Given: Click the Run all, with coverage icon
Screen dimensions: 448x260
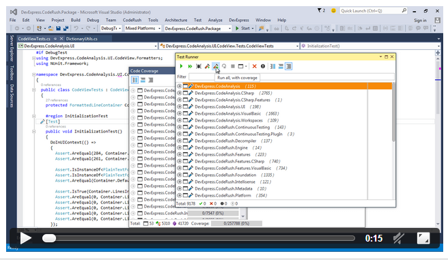Looking at the screenshot, I should click(x=216, y=66).
